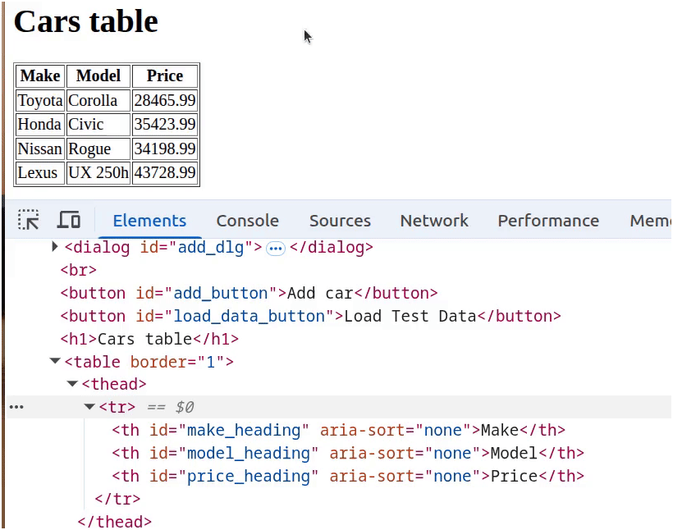Open the three-dot actions beside selected tr row
The height and width of the screenshot is (530, 673).
(x=16, y=407)
